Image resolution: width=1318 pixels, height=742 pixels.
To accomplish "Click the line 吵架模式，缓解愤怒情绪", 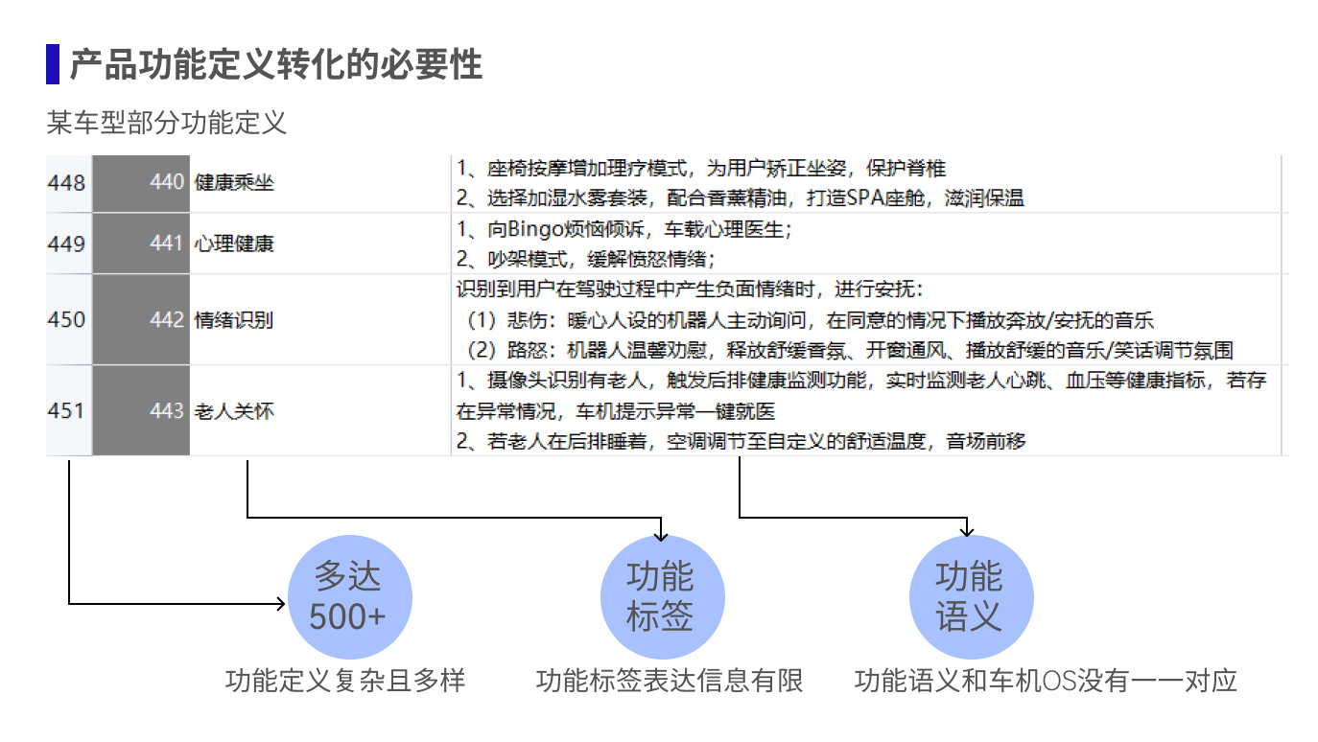I will (586, 259).
